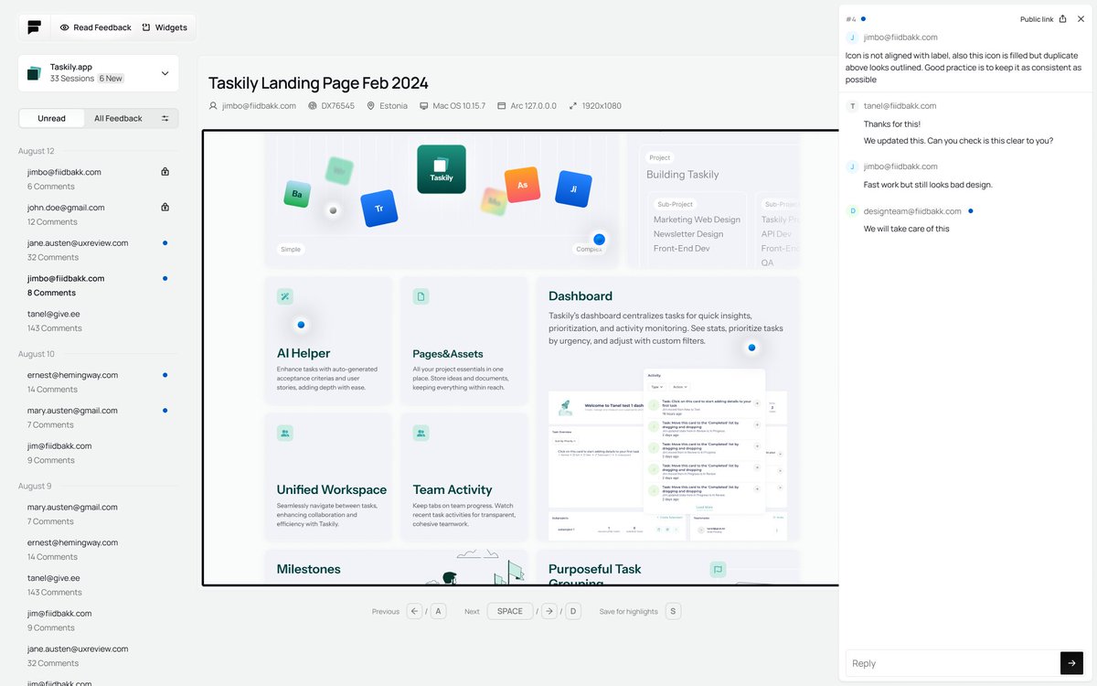Image resolution: width=1097 pixels, height=686 pixels.
Task: Click the comment 'We will take care of this'
Action: [907, 229]
